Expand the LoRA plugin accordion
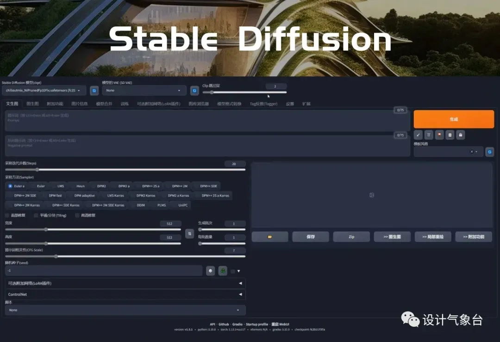This screenshot has height=342, width=500. [125, 283]
